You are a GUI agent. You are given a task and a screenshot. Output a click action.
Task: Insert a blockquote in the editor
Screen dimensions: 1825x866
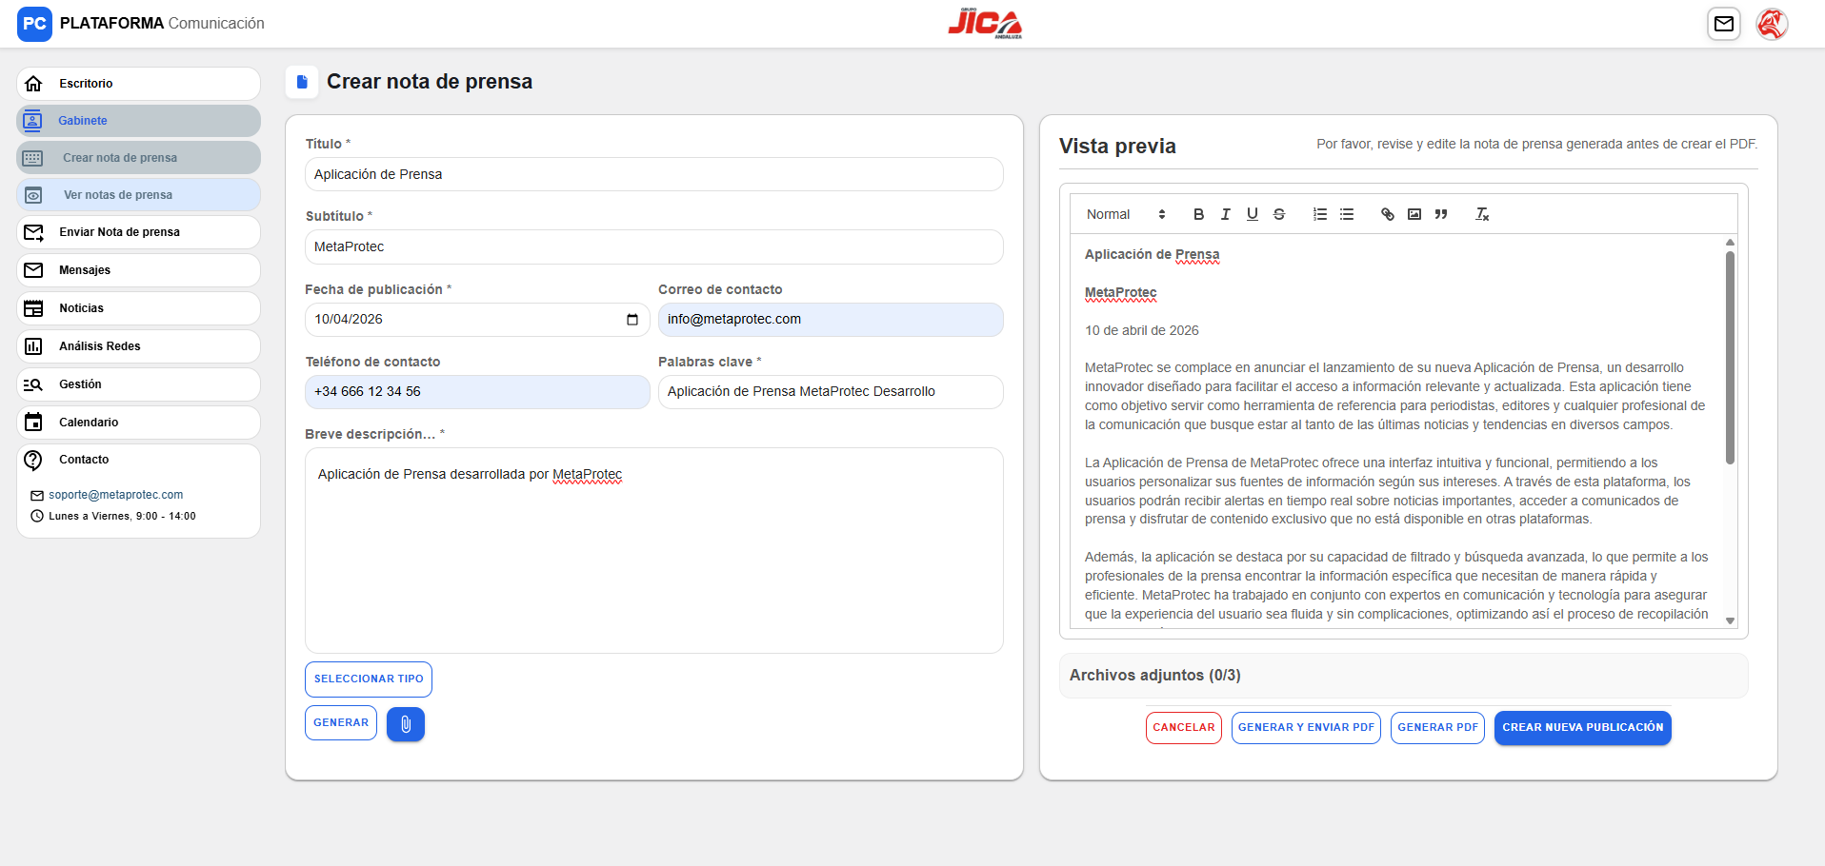1440,214
